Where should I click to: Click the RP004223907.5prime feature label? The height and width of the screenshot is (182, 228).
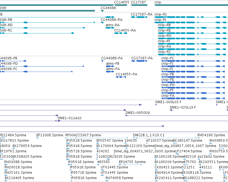(83, 135)
